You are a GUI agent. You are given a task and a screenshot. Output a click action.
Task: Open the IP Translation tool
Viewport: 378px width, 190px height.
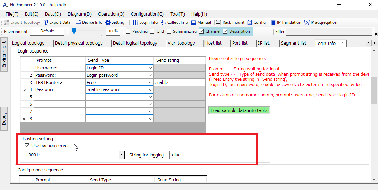[273, 22]
